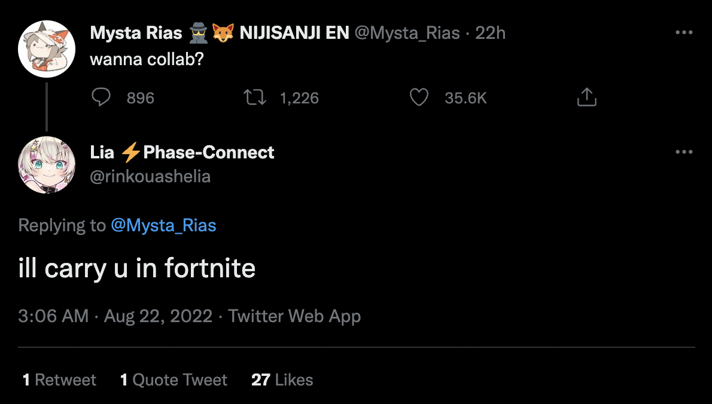Viewport: 712px width, 404px height.
Task: Open the more options menu on Mysta's tweet
Action: click(683, 33)
